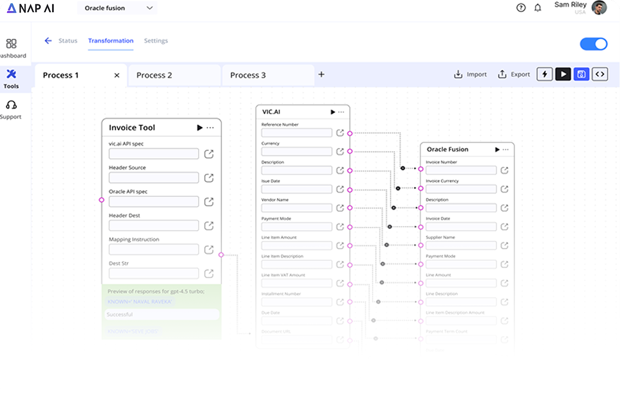Toggle the blue enable switch

pos(593,44)
